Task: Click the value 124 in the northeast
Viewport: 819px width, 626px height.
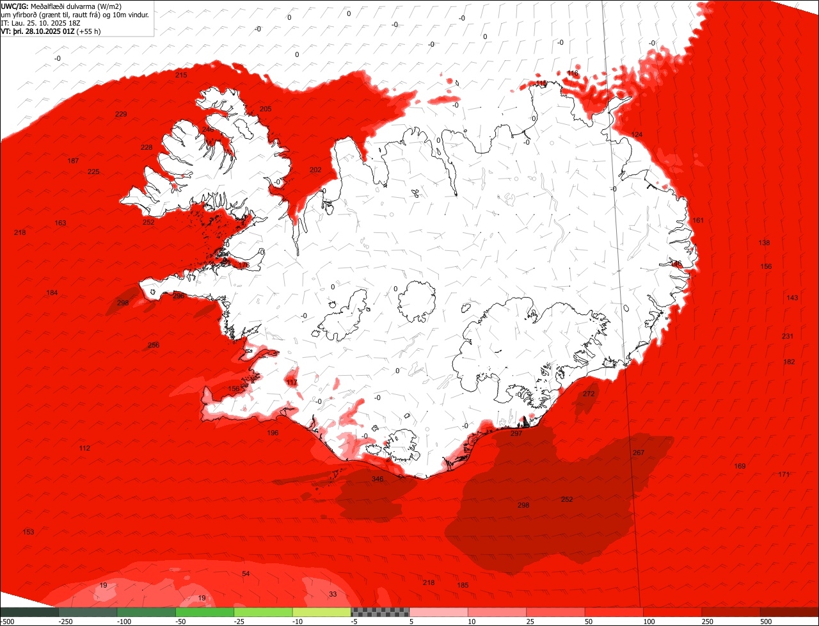Action: 637,134
